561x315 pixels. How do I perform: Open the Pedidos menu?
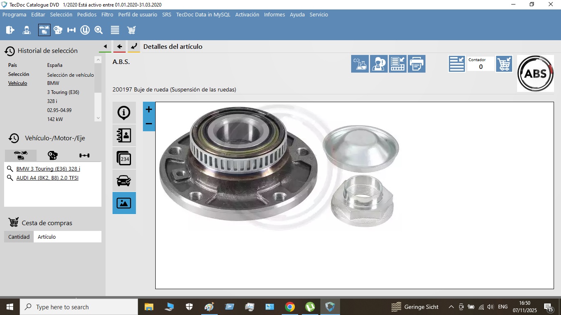87,14
